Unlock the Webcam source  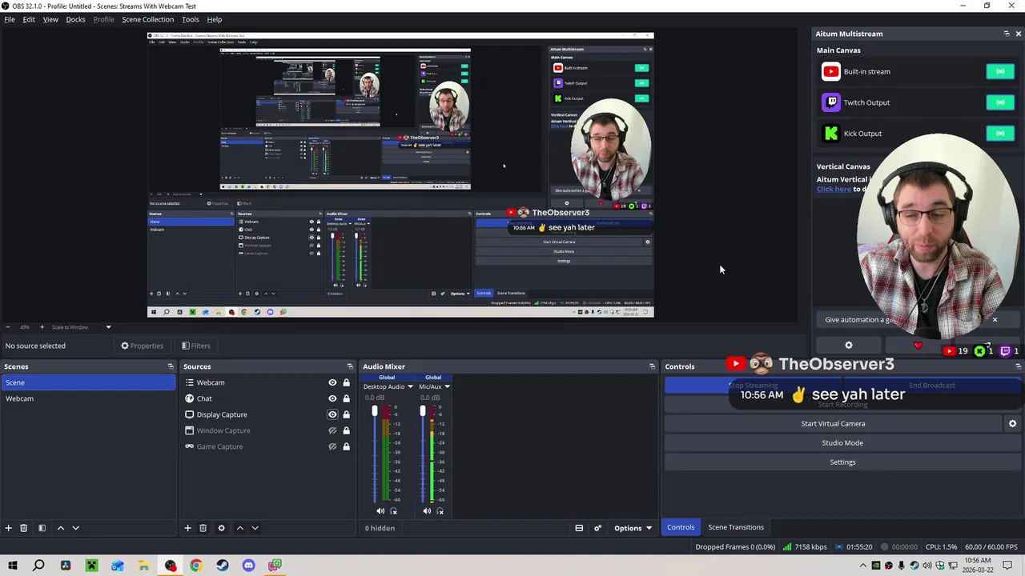346,382
